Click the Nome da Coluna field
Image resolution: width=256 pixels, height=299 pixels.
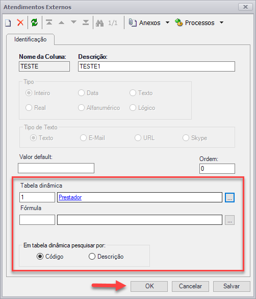(x=44, y=66)
